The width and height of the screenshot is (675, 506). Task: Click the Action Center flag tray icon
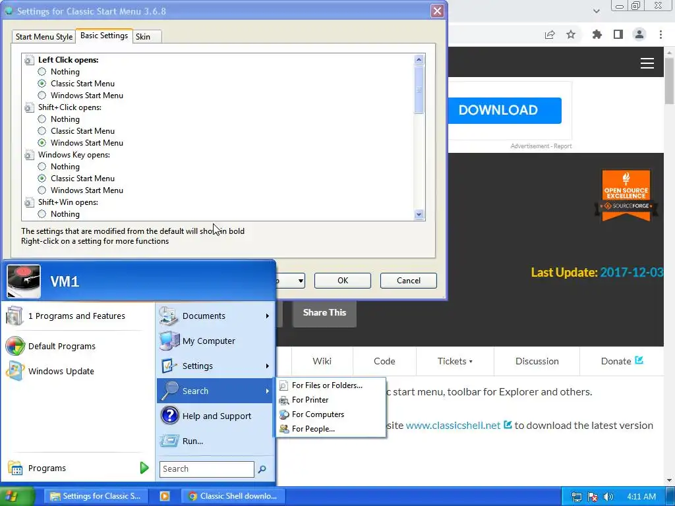coord(593,497)
